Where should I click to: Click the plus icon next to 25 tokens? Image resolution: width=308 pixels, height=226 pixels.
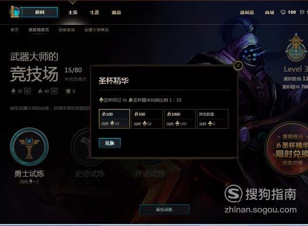click(27, 91)
